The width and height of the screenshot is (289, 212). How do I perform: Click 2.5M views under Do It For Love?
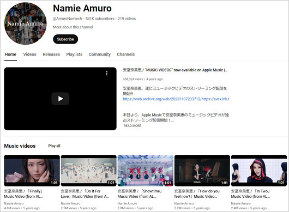click(x=69, y=208)
